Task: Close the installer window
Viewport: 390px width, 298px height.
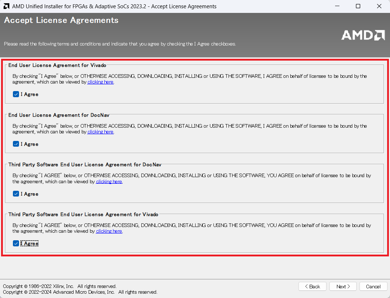Action: pos(379,6)
